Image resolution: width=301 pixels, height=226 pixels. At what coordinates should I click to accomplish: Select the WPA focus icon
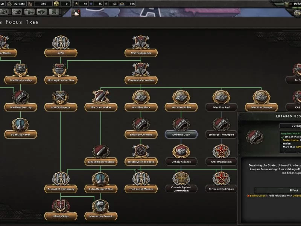pos(61,43)
